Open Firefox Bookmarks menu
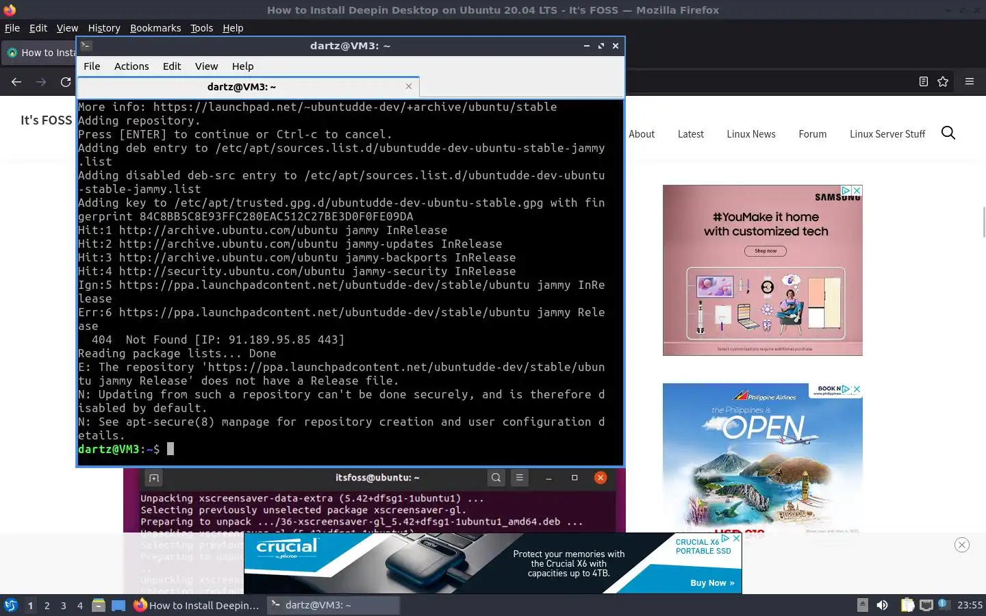Screen dimensions: 986x616 (155, 28)
